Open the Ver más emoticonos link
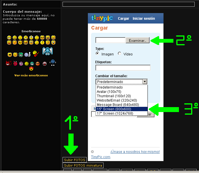 click(31, 75)
